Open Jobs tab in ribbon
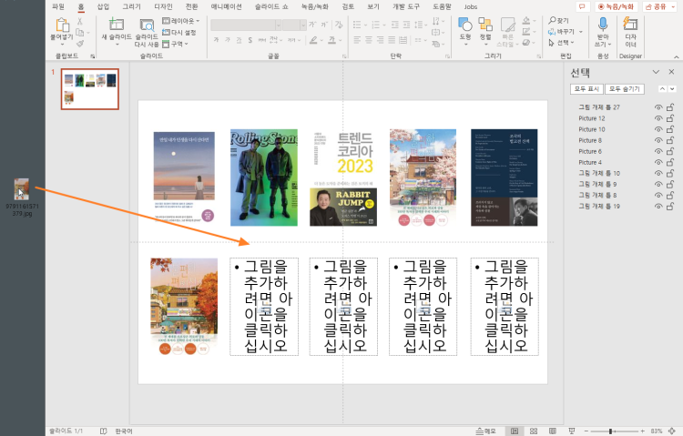683x436 pixels. tap(471, 6)
